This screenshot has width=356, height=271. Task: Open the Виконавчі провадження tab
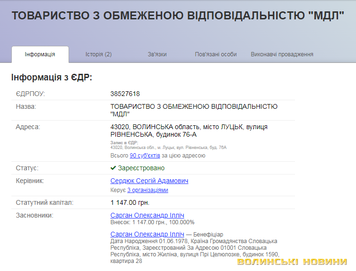point(282,54)
